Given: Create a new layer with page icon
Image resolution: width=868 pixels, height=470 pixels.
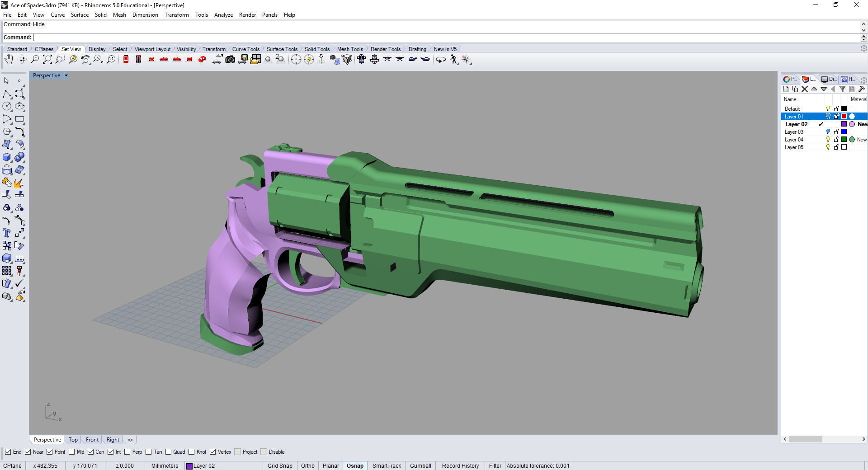Looking at the screenshot, I should [786, 89].
